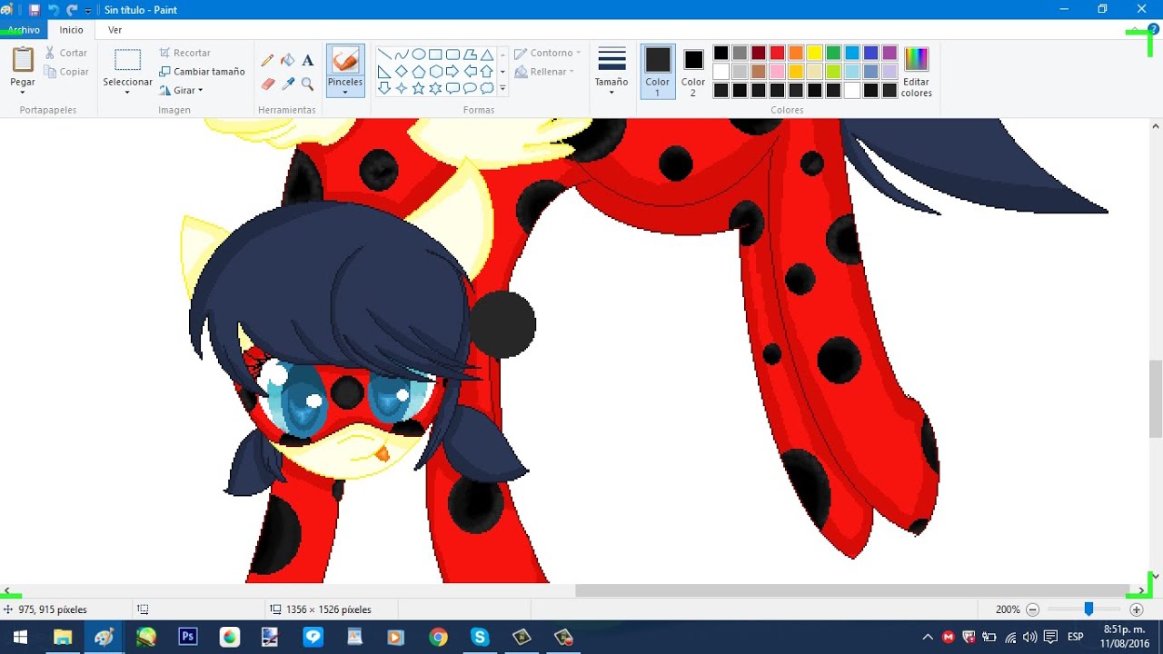Click the zoom slider handle

(x=1088, y=609)
